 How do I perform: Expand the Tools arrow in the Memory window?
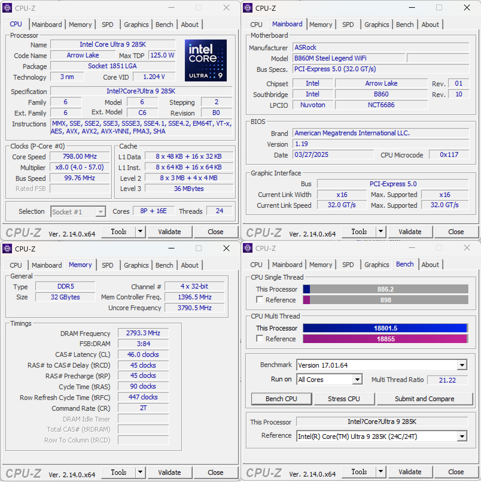click(x=140, y=472)
